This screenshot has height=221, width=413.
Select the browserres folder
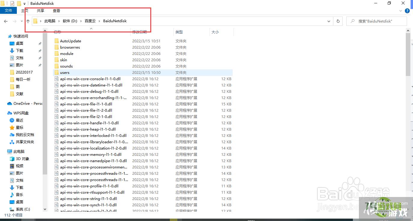point(70,47)
